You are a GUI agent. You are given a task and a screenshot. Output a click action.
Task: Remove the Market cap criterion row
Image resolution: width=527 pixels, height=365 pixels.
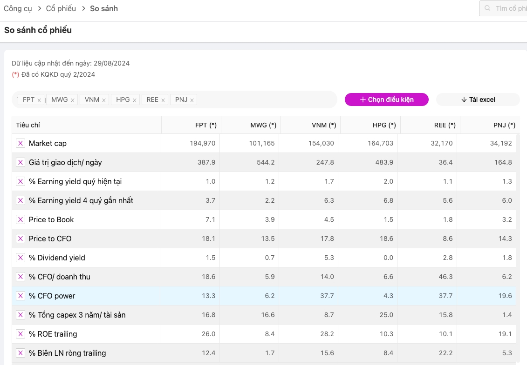coord(21,143)
